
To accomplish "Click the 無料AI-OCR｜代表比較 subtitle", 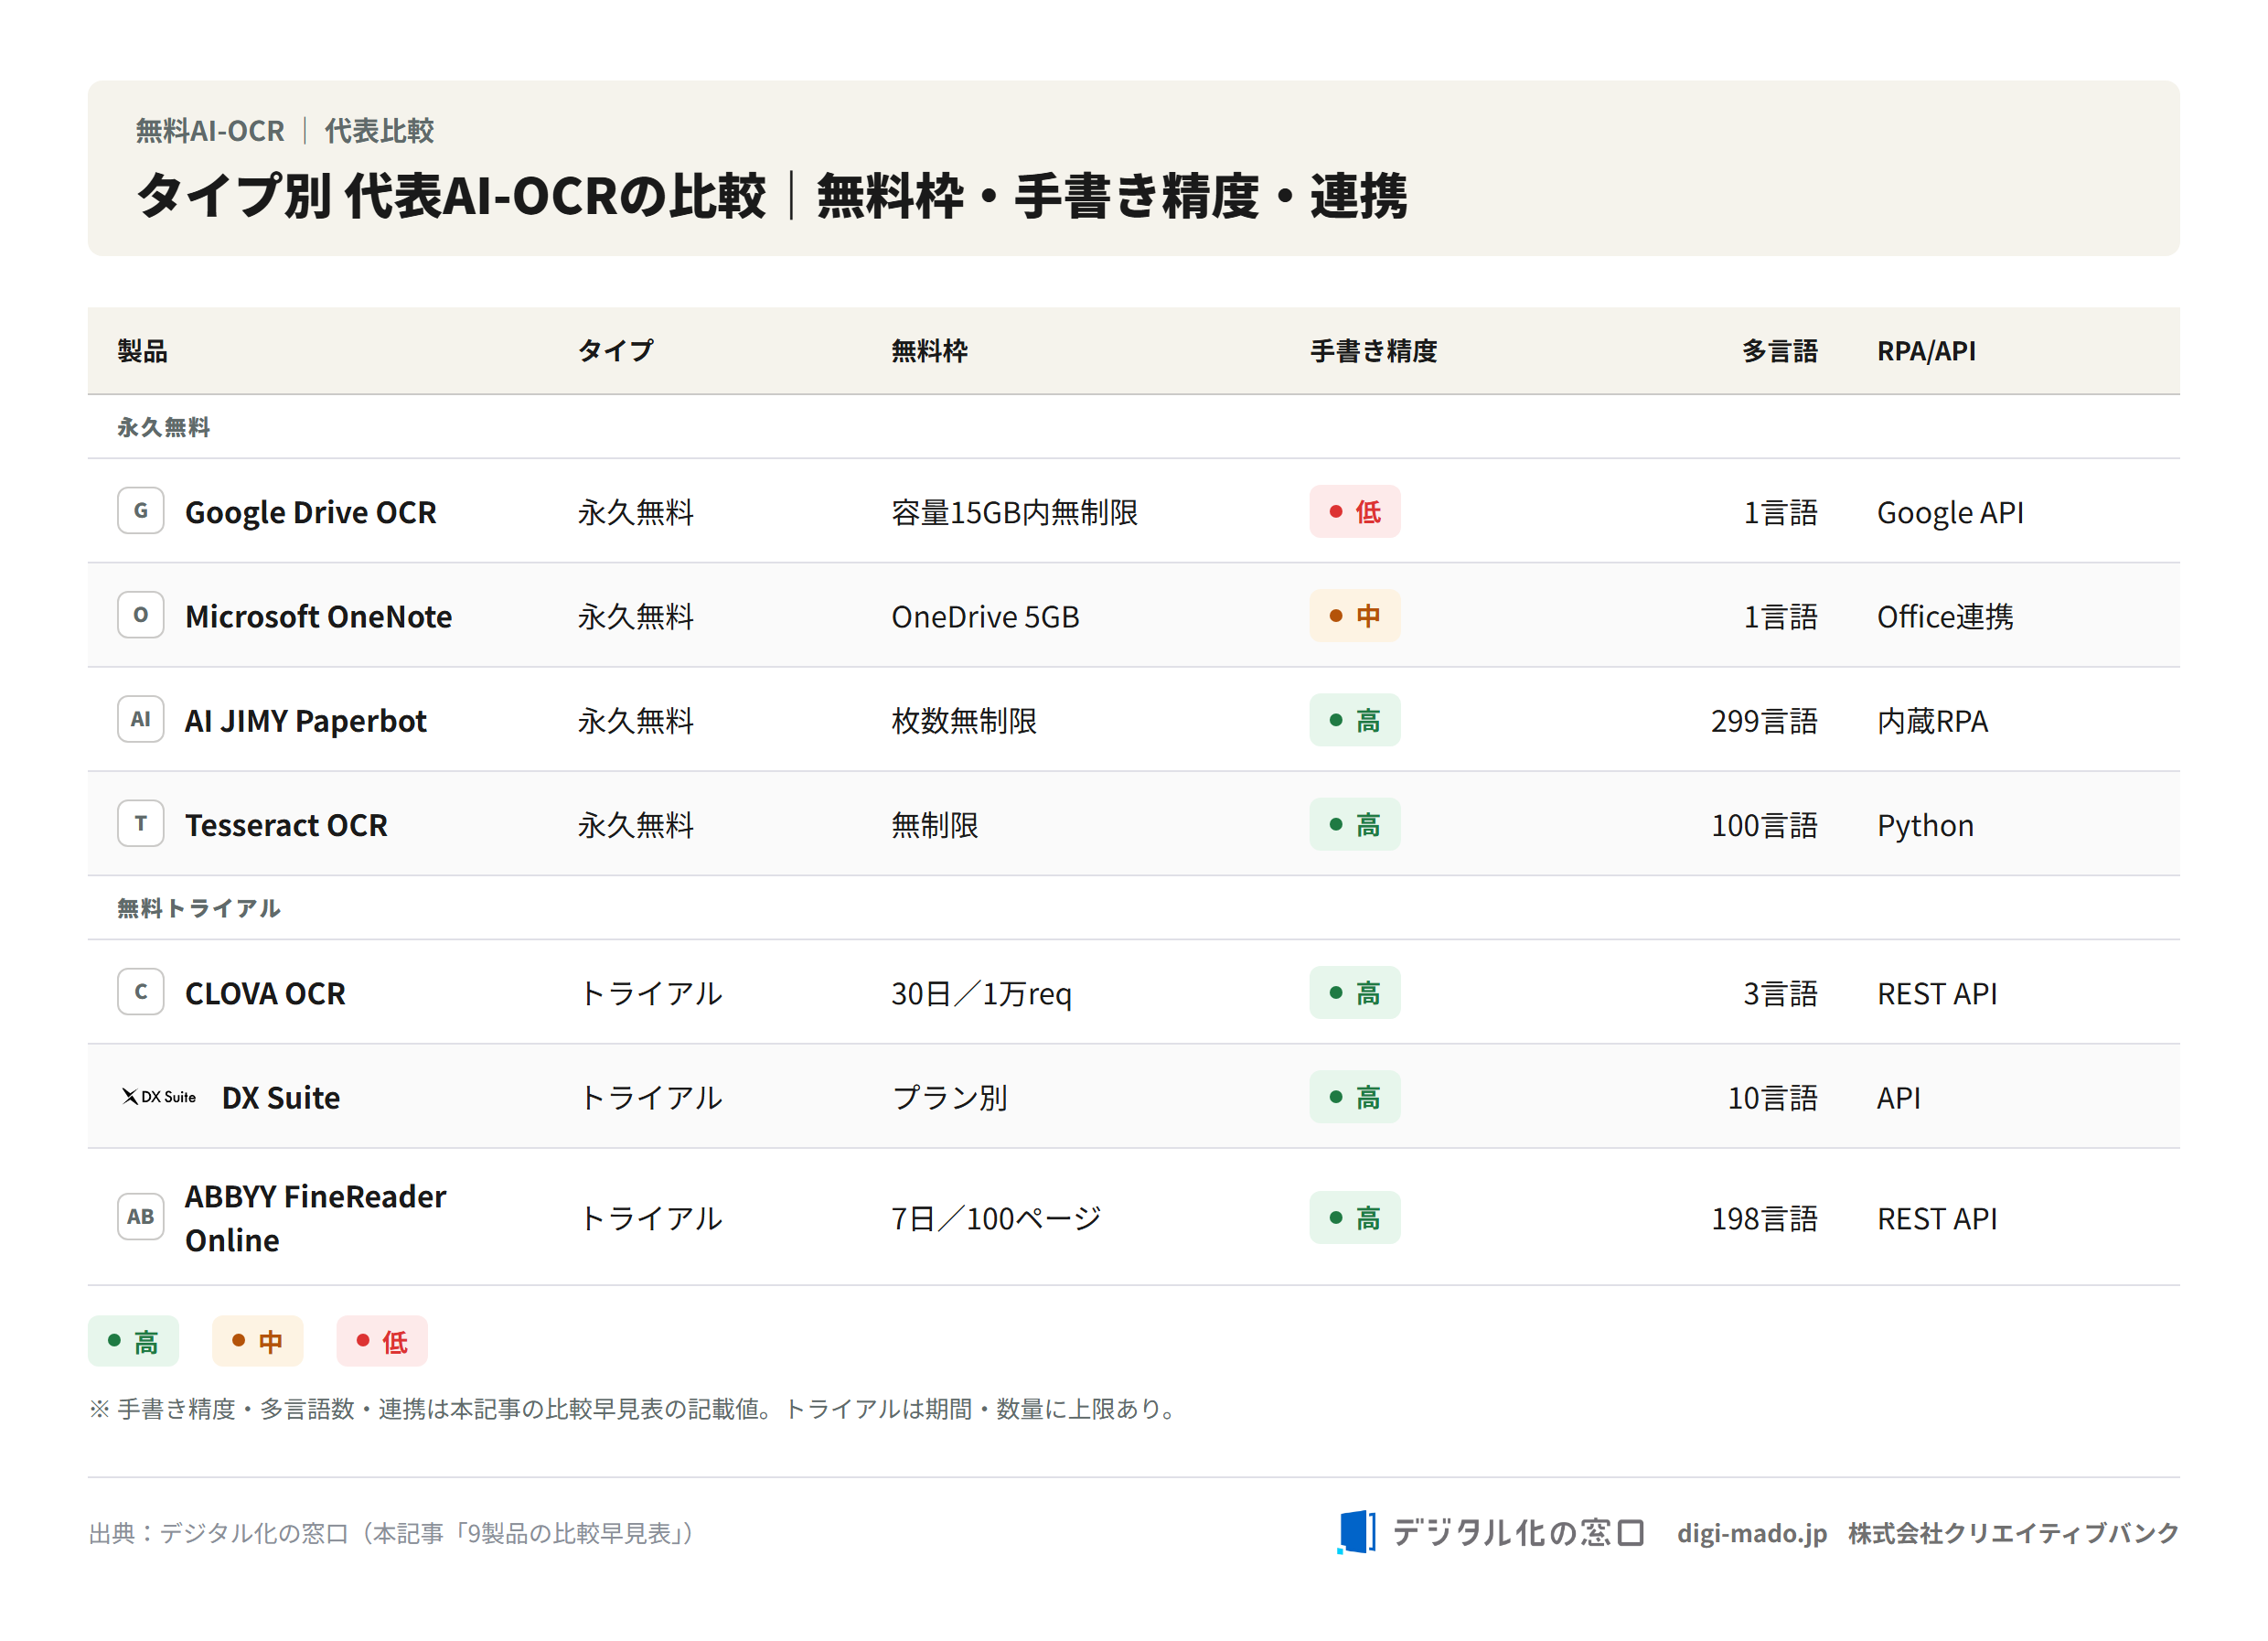I will [284, 130].
